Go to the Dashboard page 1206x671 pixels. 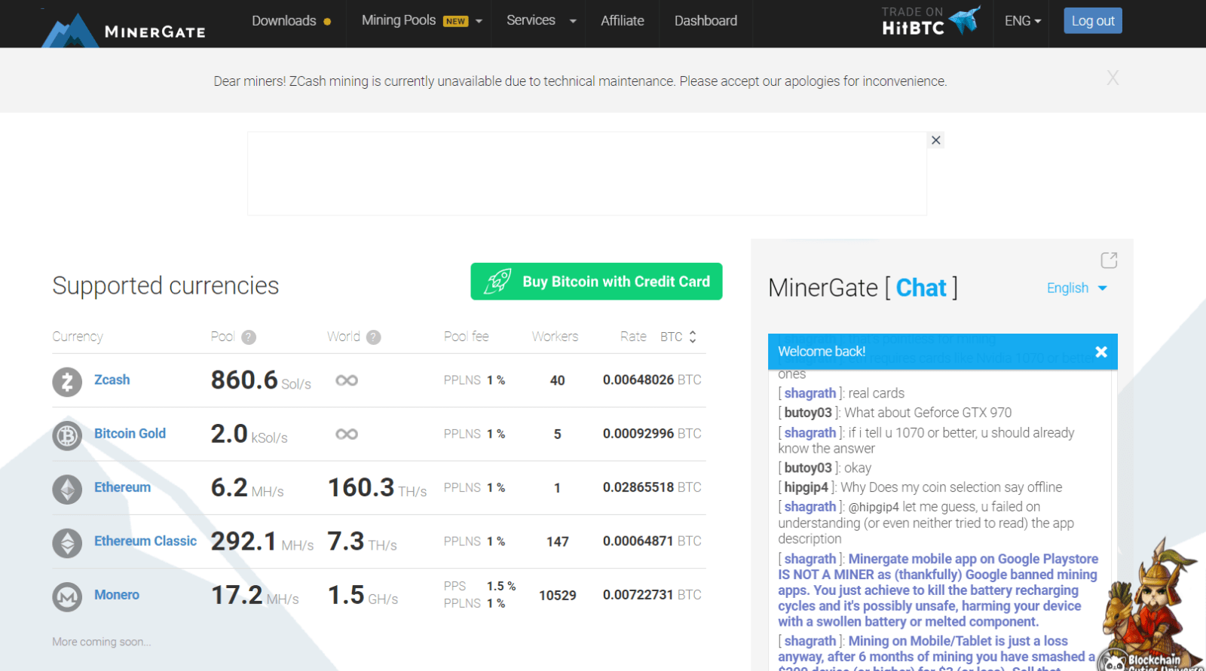tap(706, 21)
